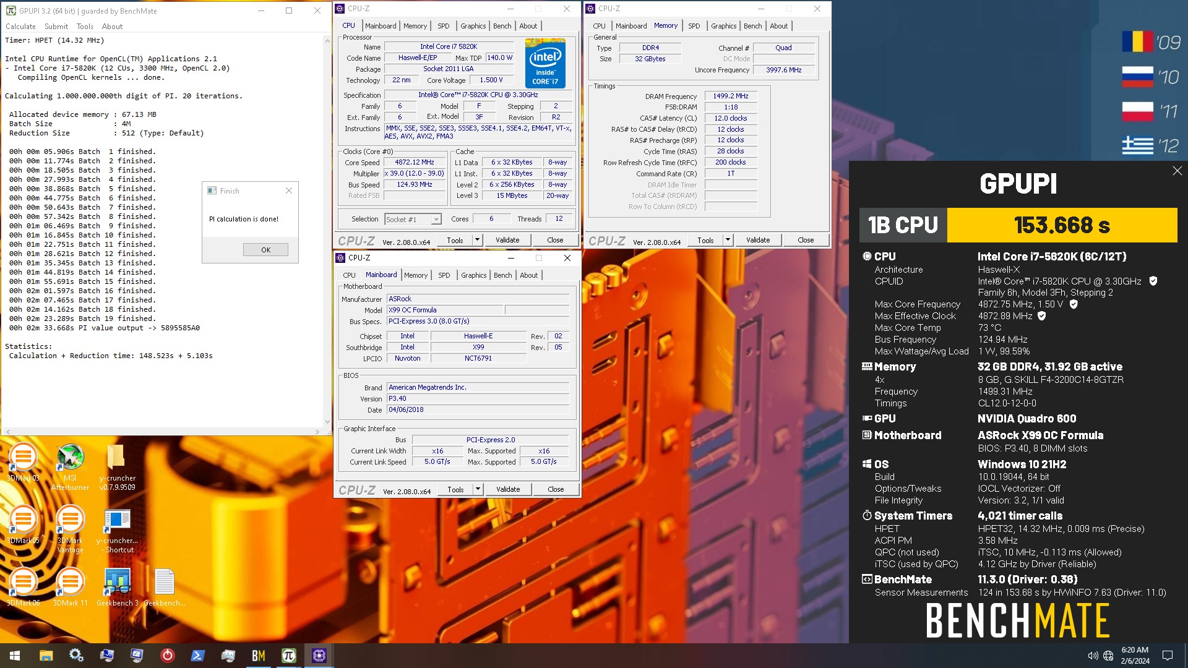The height and width of the screenshot is (668, 1188).
Task: Click Validate in the CPU-Z Memory window
Action: point(758,240)
